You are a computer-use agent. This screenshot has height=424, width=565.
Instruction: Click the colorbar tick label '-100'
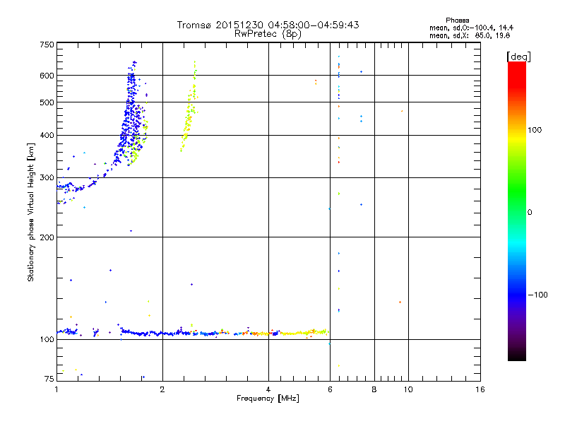point(537,295)
